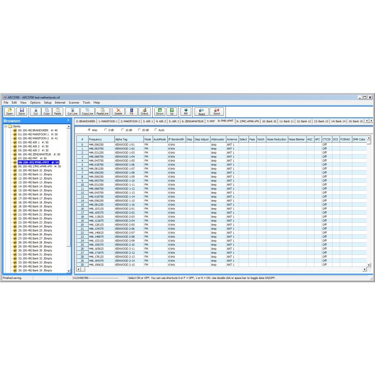Open the Scanner menu

[x=74, y=103]
